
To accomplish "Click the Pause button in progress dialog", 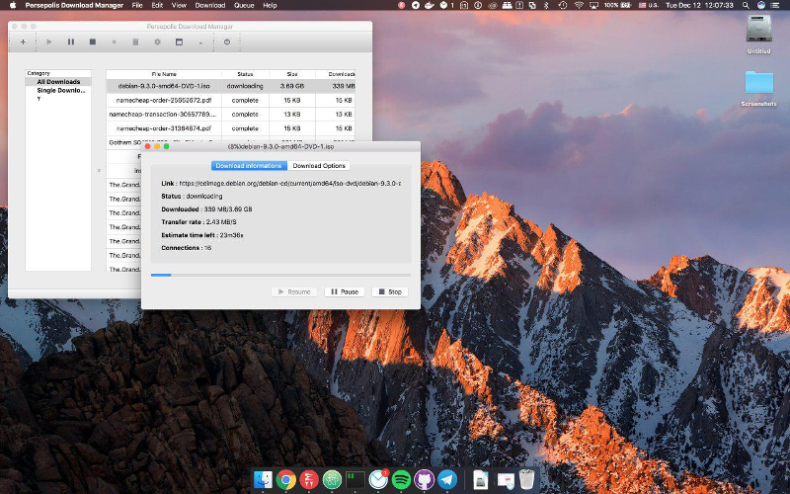I will click(344, 291).
